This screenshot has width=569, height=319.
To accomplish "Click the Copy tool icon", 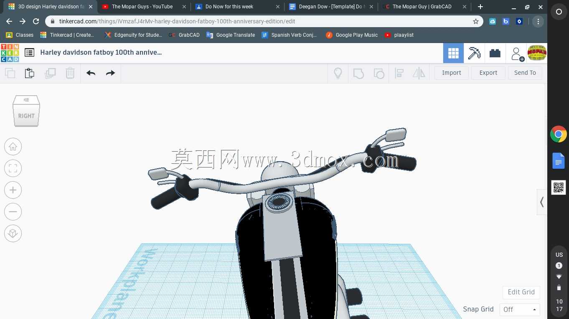I will 10,73.
